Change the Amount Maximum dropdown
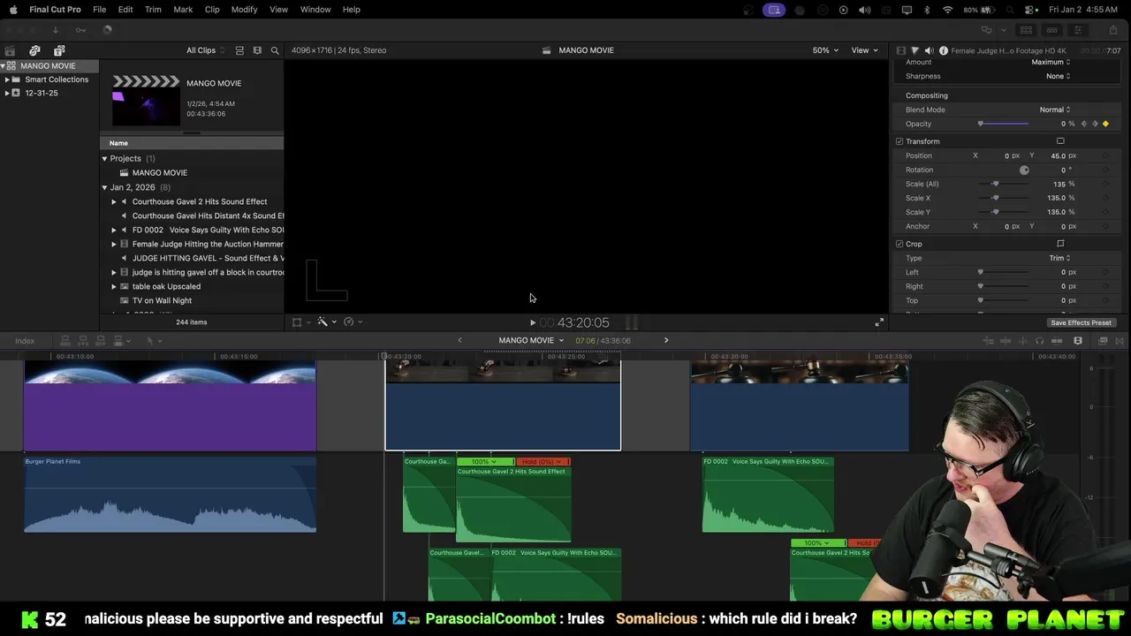The height and width of the screenshot is (636, 1131). pos(1051,62)
